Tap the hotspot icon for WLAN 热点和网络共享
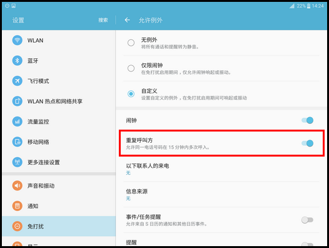 pyautogui.click(x=18, y=101)
